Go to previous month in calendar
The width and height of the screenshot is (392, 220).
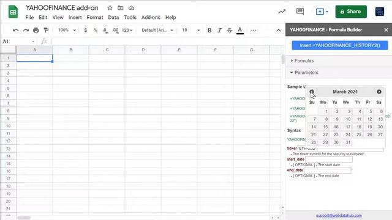point(312,92)
